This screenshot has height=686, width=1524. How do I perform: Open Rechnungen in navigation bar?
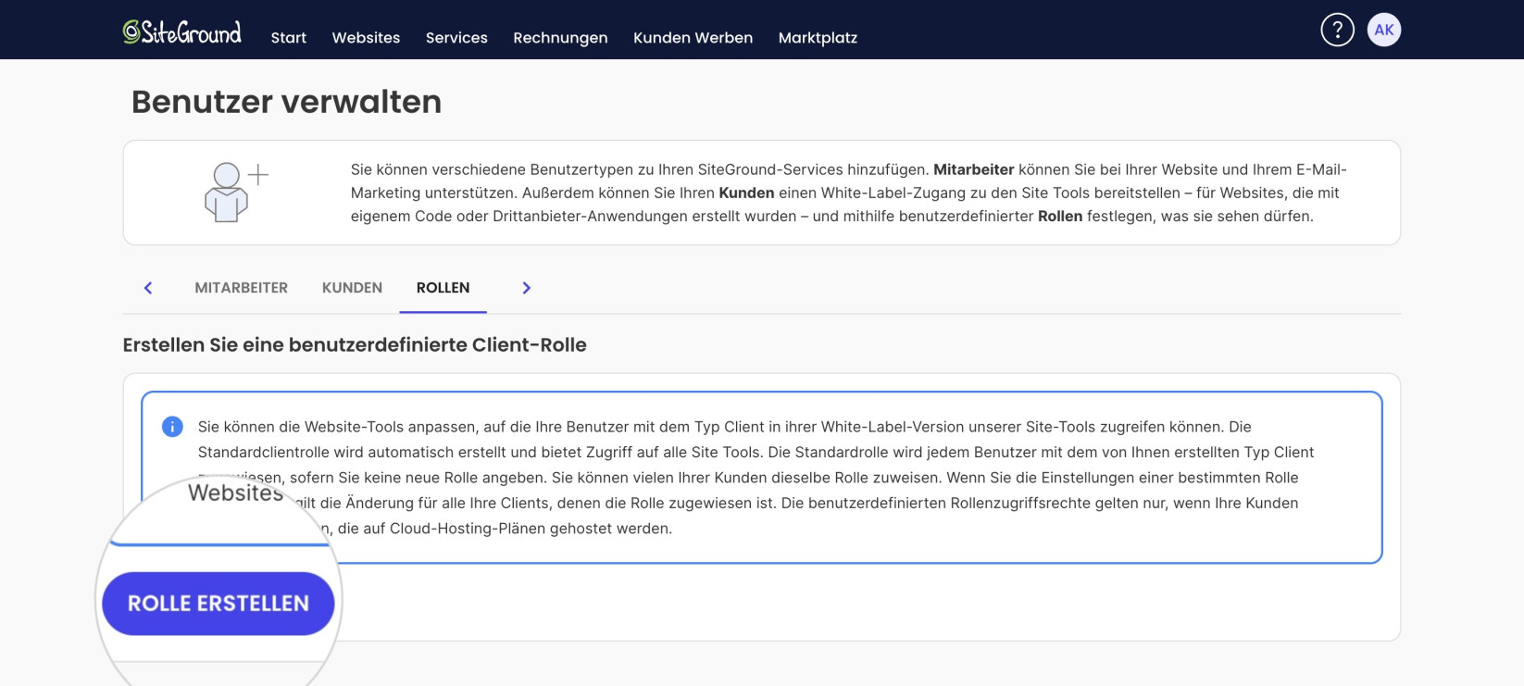pyautogui.click(x=560, y=38)
